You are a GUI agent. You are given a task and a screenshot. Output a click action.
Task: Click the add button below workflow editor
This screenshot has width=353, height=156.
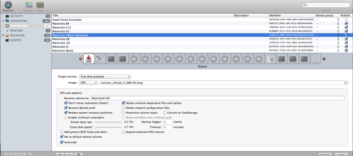tap(60, 155)
